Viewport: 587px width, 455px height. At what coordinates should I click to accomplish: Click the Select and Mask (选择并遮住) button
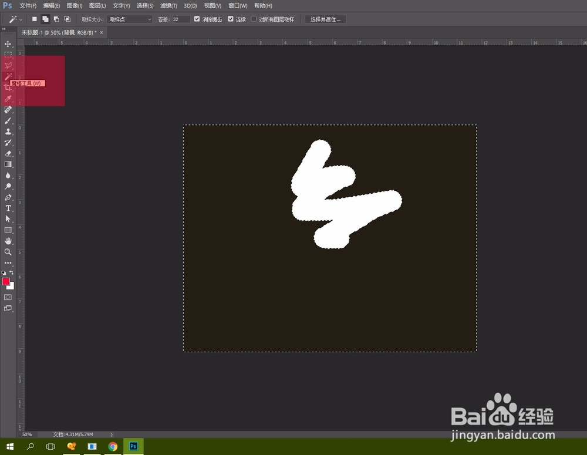click(325, 19)
